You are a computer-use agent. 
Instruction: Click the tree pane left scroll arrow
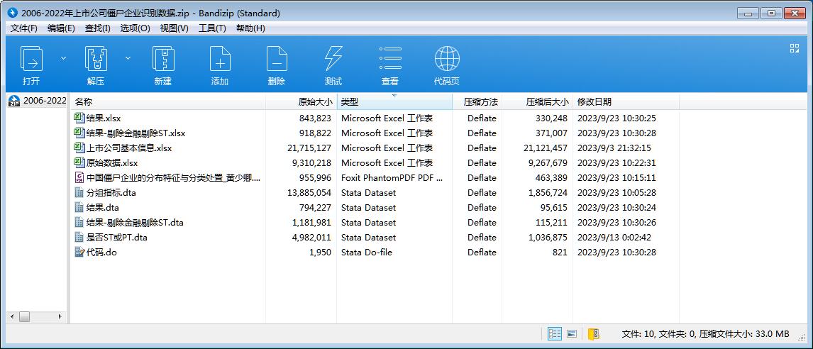tap(12, 316)
